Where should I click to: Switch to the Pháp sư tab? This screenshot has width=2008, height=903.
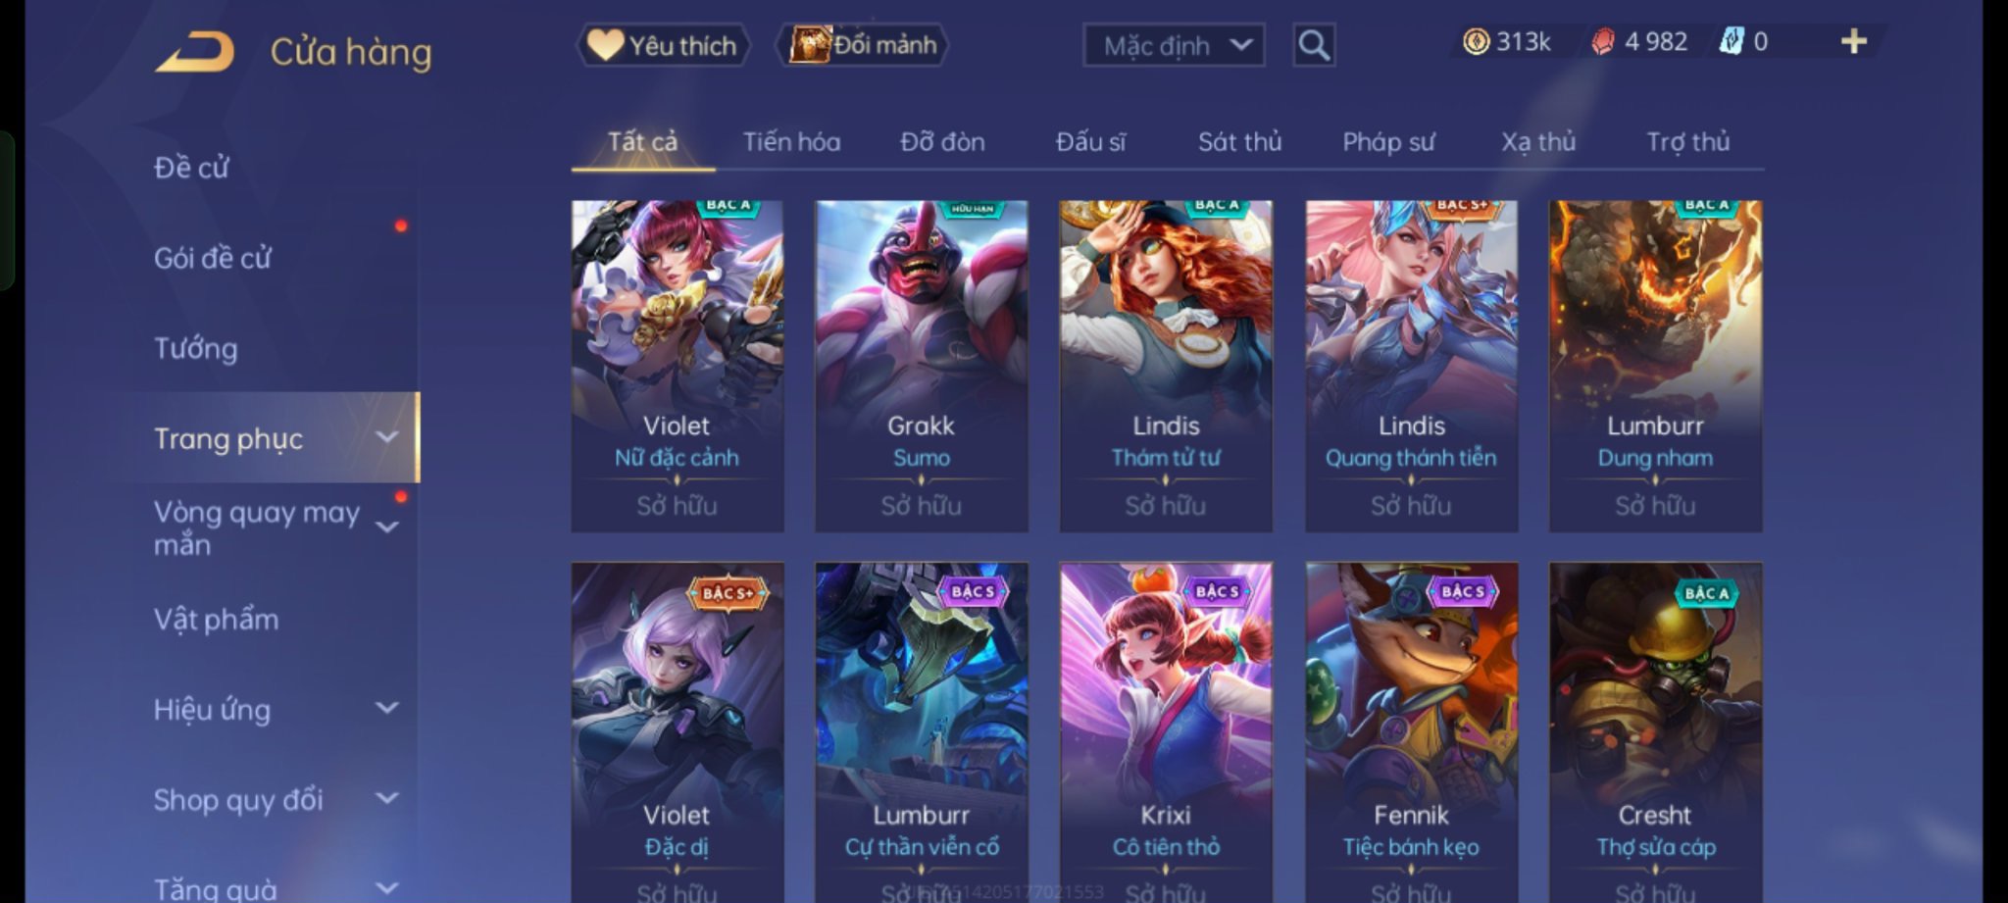[1387, 142]
